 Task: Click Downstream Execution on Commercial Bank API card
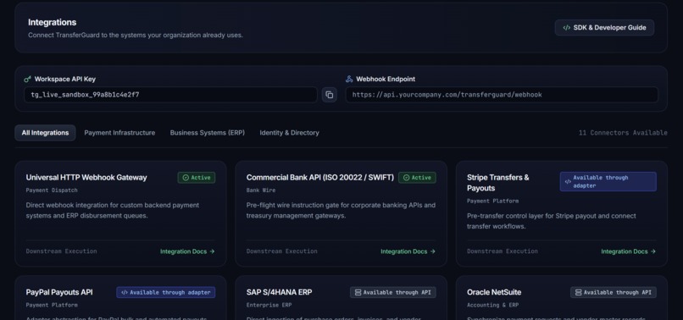[x=282, y=251]
